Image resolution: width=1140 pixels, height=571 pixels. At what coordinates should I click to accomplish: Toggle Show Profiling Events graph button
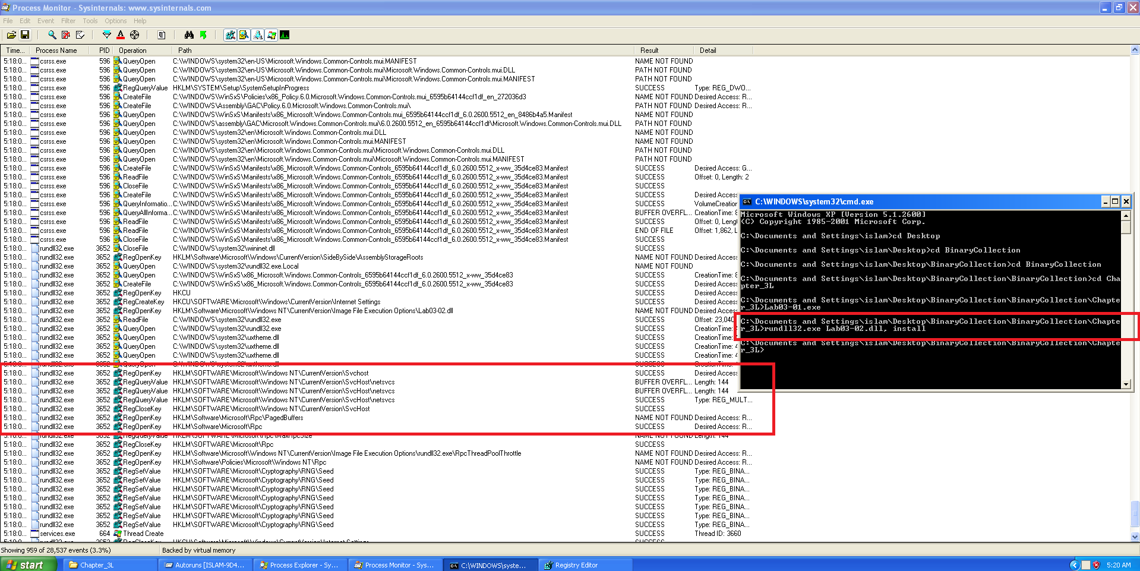coord(285,35)
